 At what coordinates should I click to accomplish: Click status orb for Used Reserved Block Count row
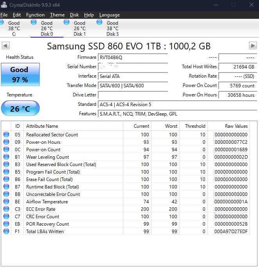pos(6,164)
